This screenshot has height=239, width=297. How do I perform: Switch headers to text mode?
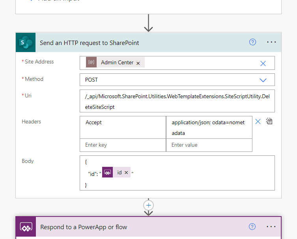point(269,121)
